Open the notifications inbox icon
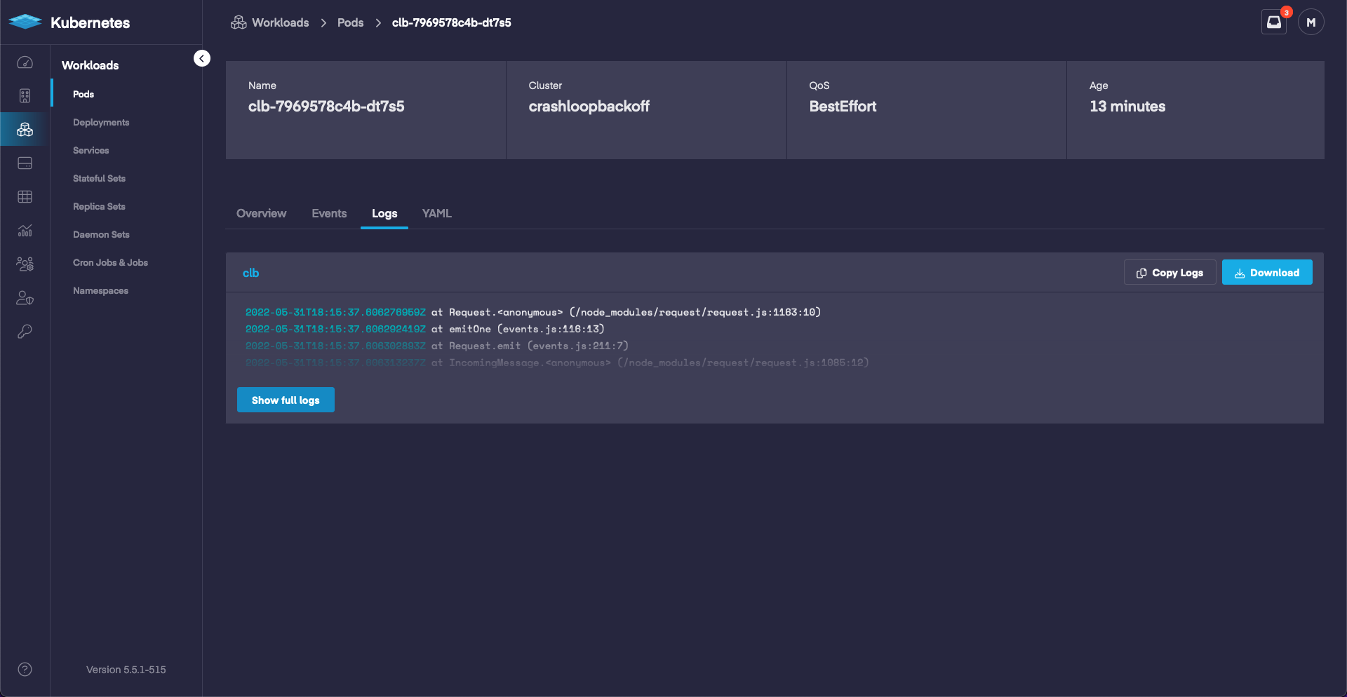The height and width of the screenshot is (697, 1347). click(1273, 22)
